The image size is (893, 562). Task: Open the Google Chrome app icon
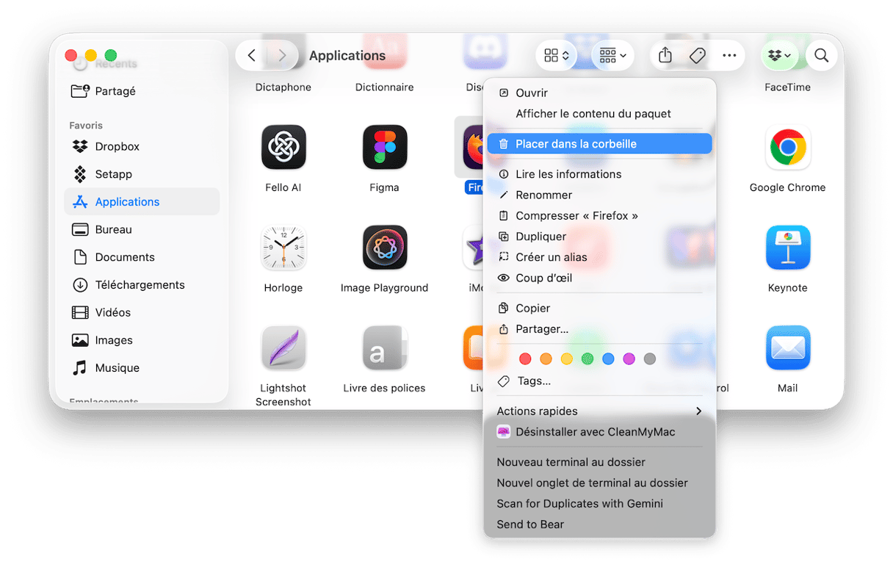[787, 148]
